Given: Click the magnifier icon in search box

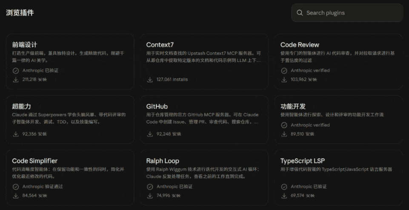Looking at the screenshot, I should pos(300,13).
